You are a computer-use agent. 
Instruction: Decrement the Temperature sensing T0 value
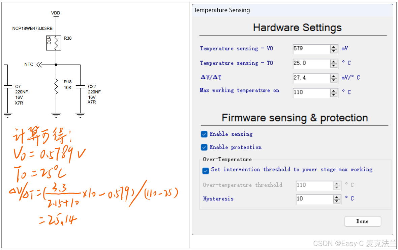click(x=334, y=65)
